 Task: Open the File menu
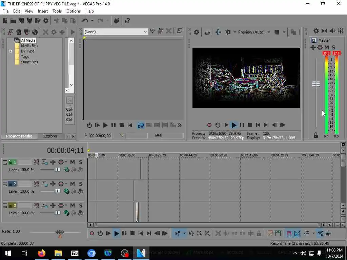click(x=5, y=11)
